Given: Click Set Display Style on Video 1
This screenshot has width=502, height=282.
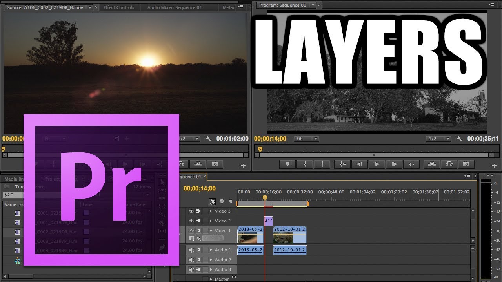Looking at the screenshot, I should pos(191,238).
